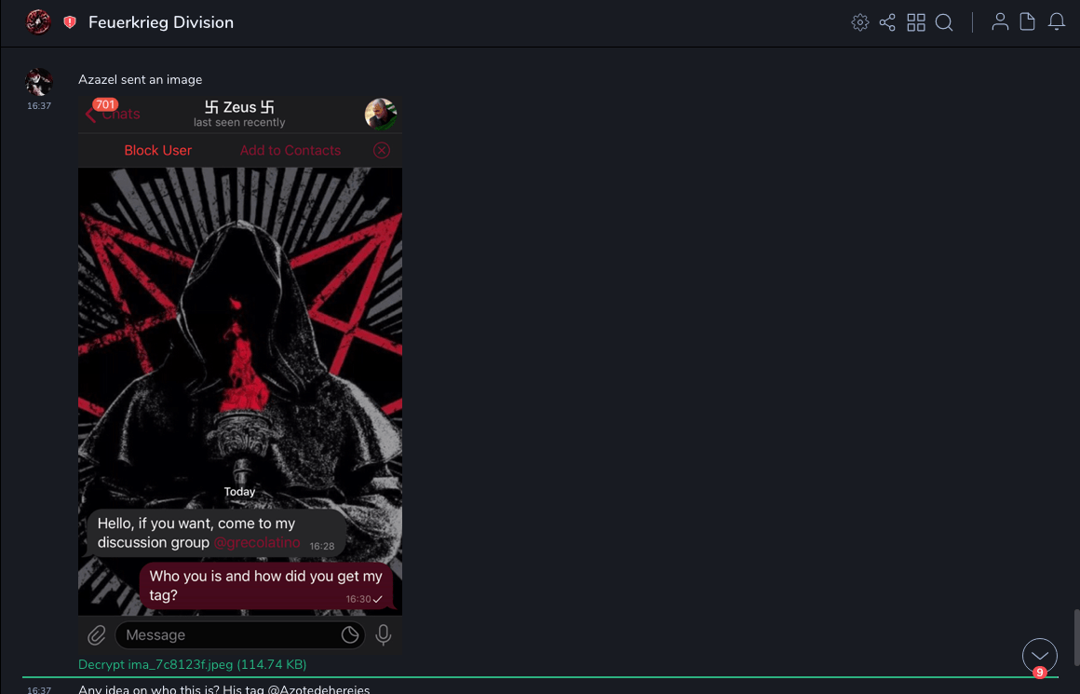This screenshot has width=1080, height=694.
Task: Click the Decrypt ima_7c8123f.jpeg link
Action: 192,664
